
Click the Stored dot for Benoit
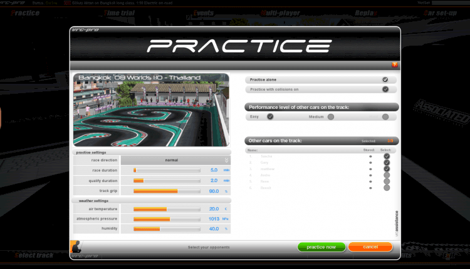pos(370,188)
